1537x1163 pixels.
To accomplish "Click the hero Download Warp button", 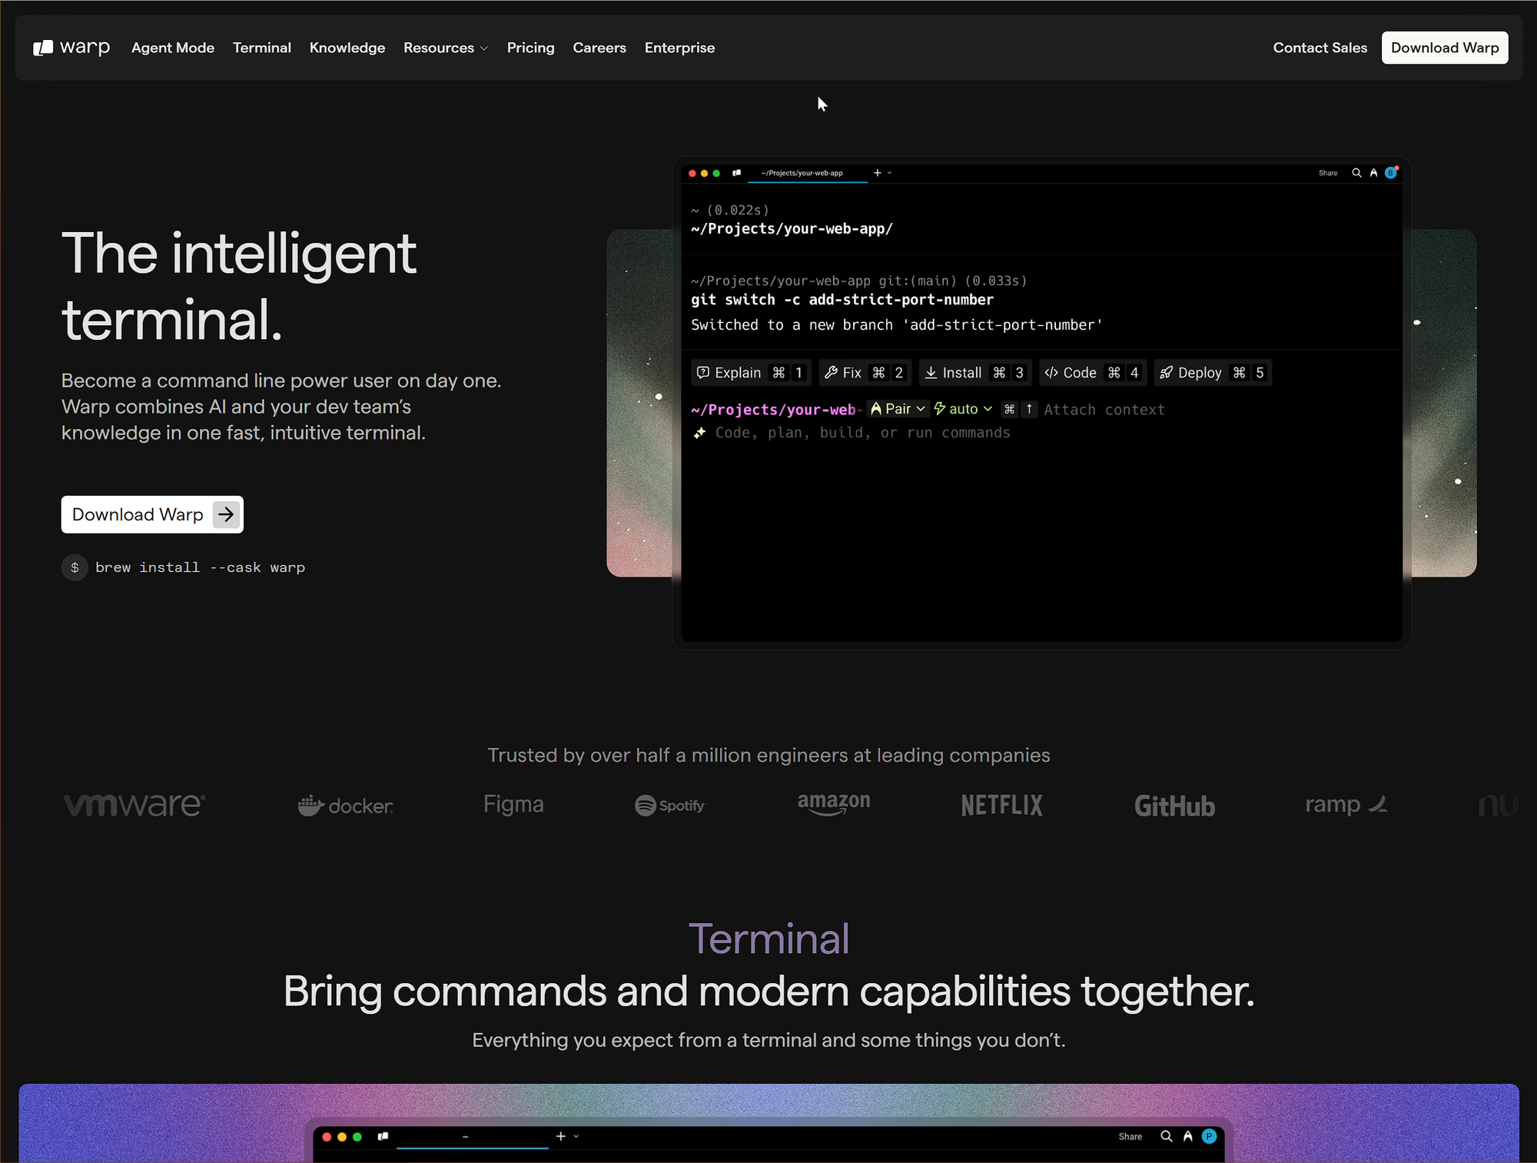I will pyautogui.click(x=152, y=514).
